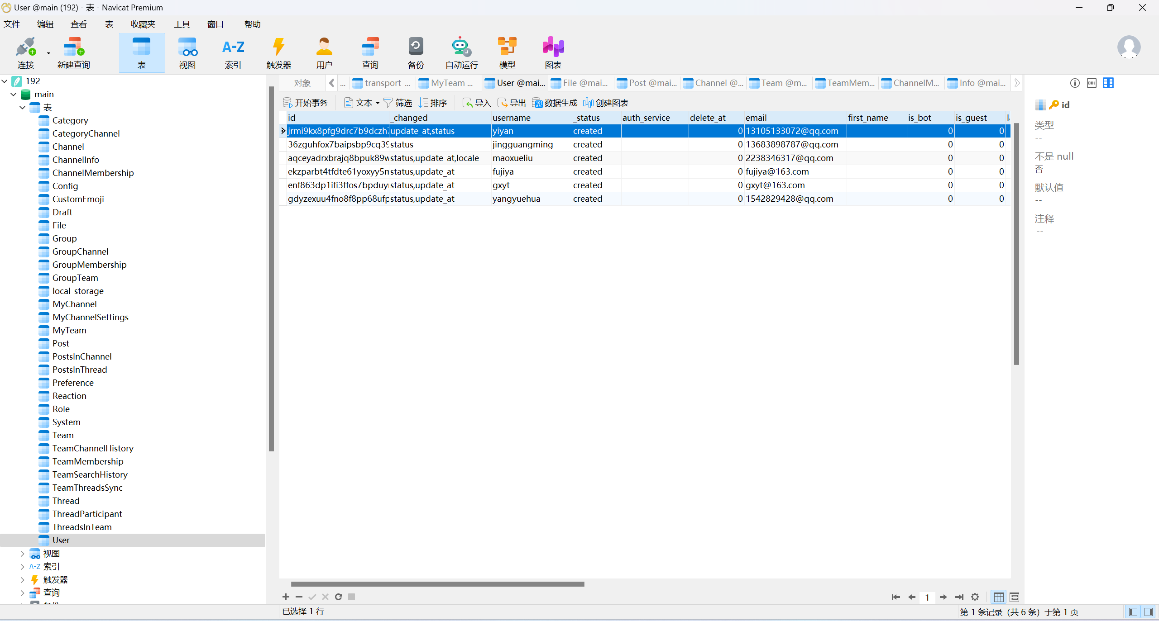The image size is (1159, 621).
Task: Click the horizontal scrollbar under the grid
Action: [437, 584]
